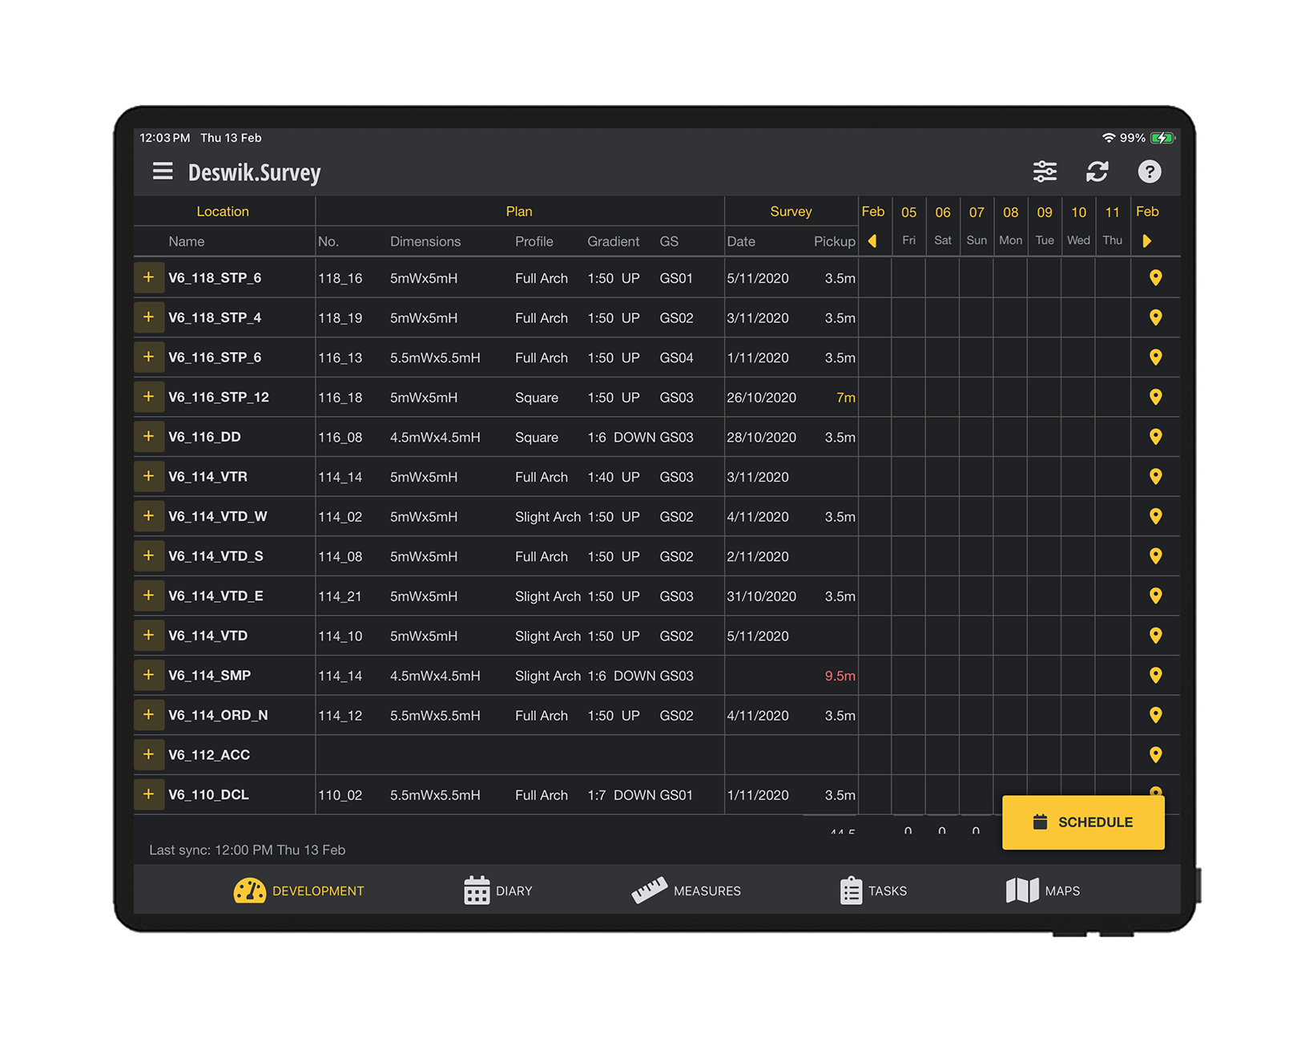Image resolution: width=1309 pixels, height=1042 pixels.
Task: Select the 1:7 DOWN gradient cell
Action: 622,795
